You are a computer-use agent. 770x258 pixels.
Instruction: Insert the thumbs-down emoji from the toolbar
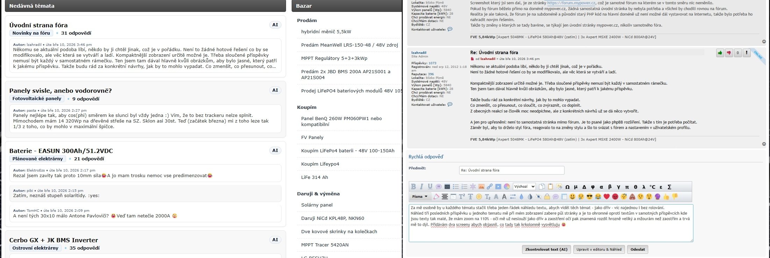pyautogui.click(x=675, y=197)
